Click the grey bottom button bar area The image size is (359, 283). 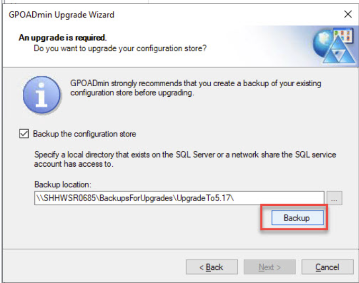pyautogui.click(x=95, y=266)
